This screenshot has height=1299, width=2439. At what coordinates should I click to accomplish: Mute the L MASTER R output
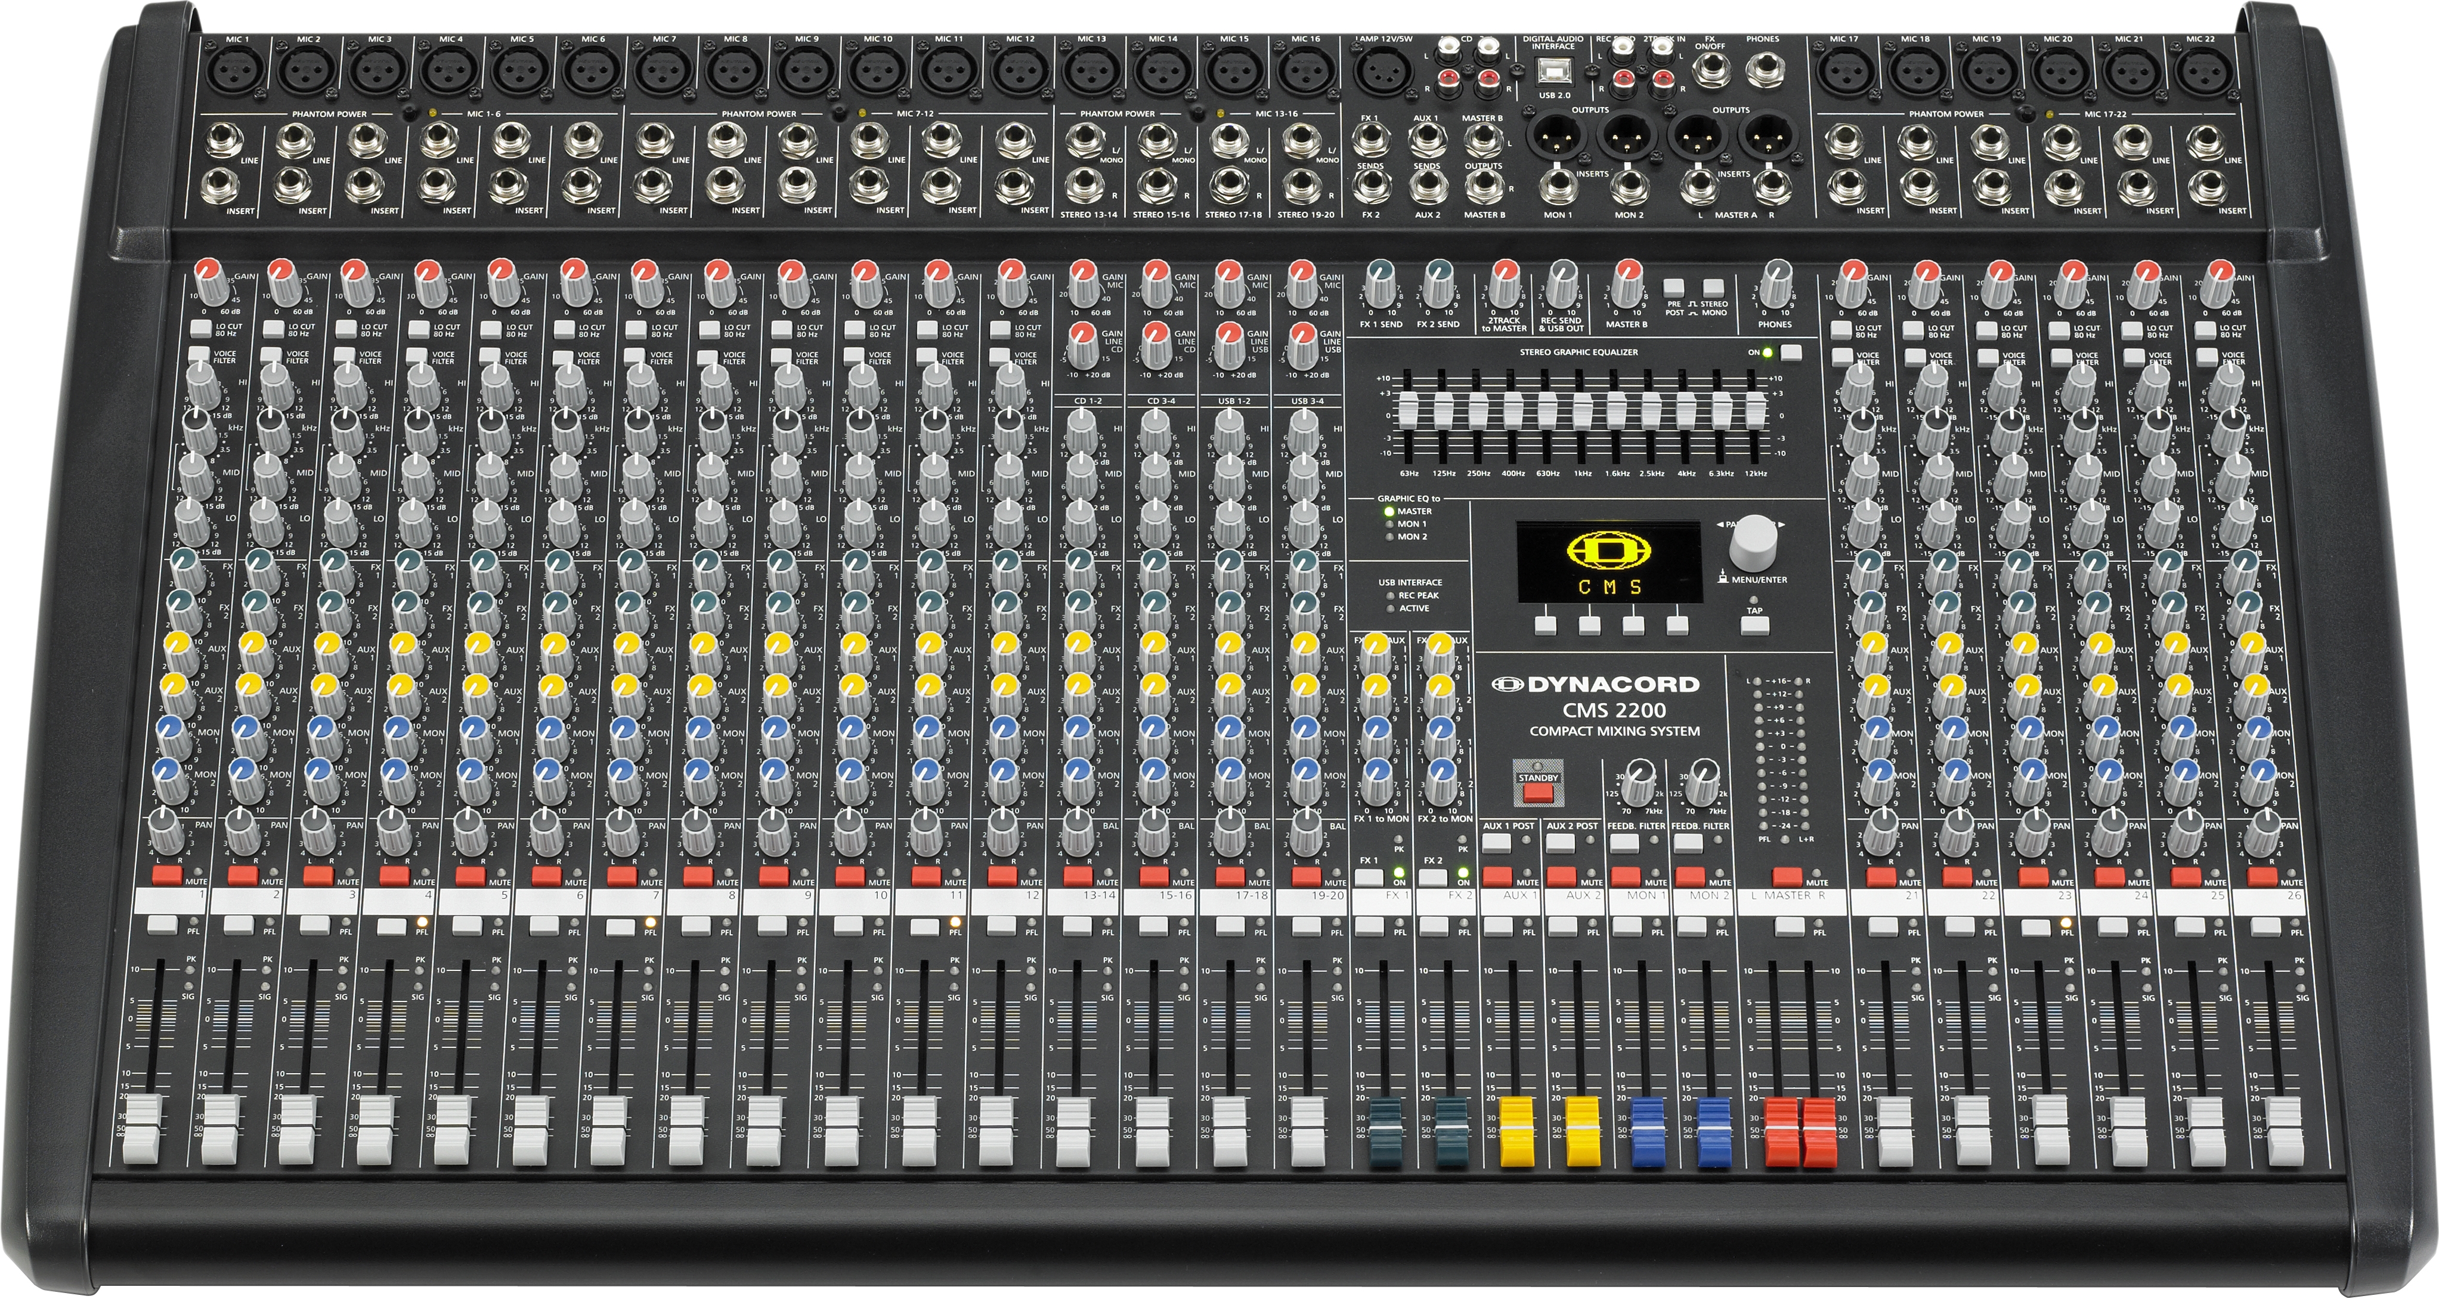1787,876
